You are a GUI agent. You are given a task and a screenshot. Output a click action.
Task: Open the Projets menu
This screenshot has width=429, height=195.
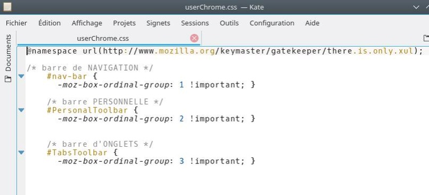(x=124, y=23)
